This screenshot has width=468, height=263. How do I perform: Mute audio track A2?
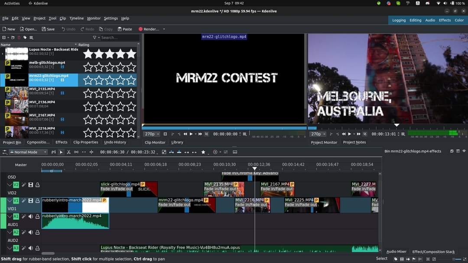30,232
